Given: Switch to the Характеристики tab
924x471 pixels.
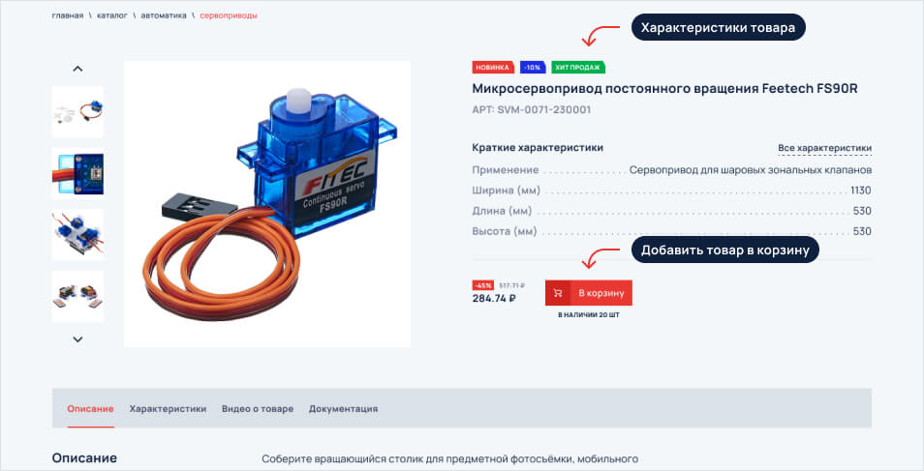Looking at the screenshot, I should 168,408.
